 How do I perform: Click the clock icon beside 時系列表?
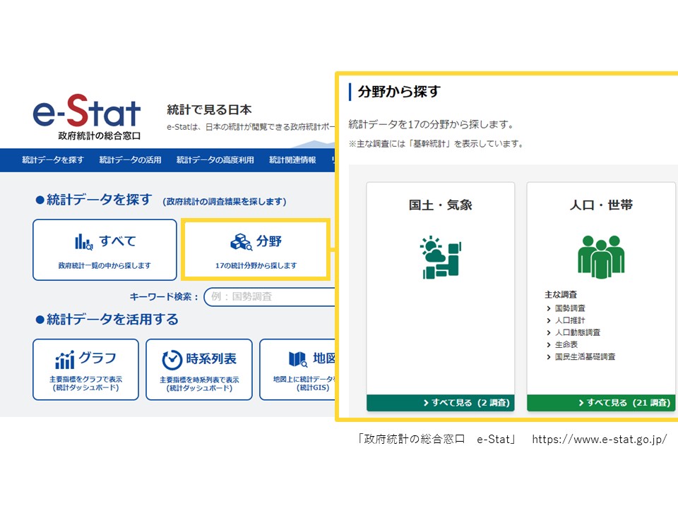pos(172,360)
